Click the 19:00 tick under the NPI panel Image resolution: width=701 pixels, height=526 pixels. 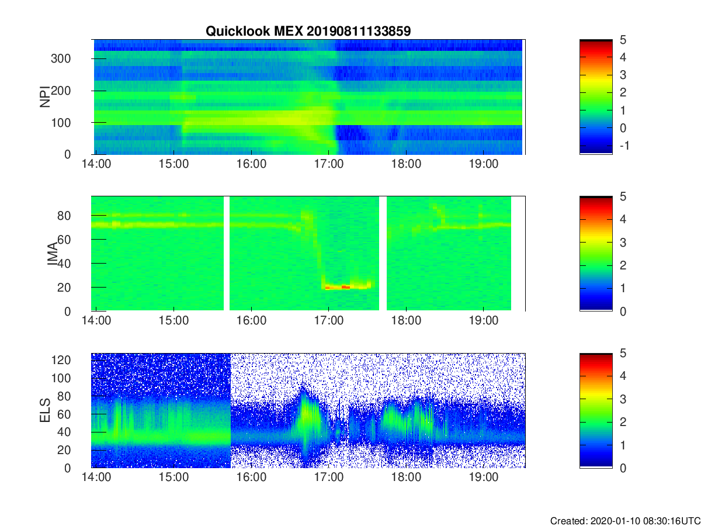coord(484,164)
